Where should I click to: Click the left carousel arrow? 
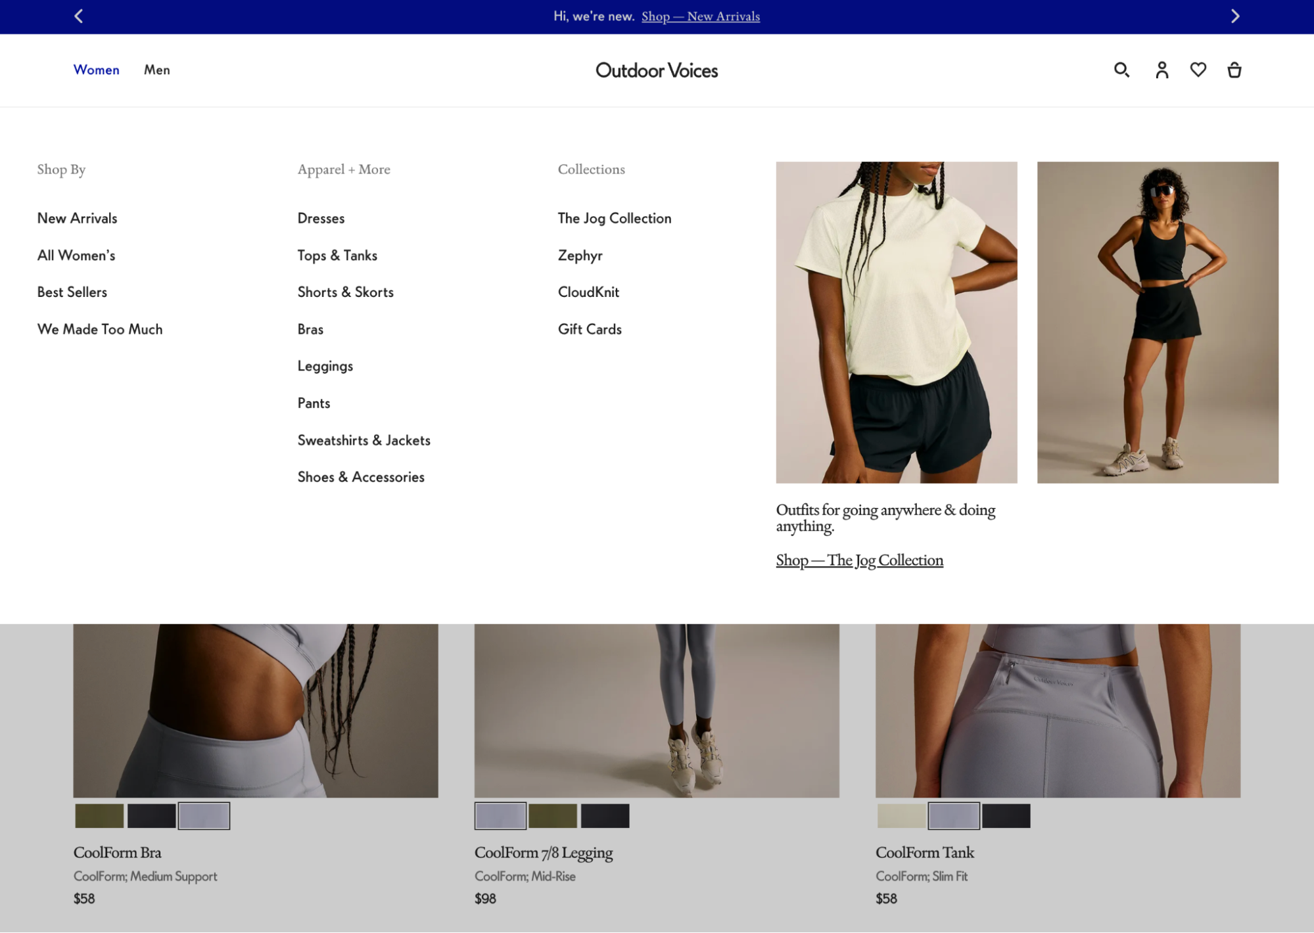[x=79, y=16]
